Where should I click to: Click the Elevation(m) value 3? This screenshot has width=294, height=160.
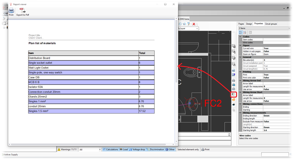[x=277, y=60]
